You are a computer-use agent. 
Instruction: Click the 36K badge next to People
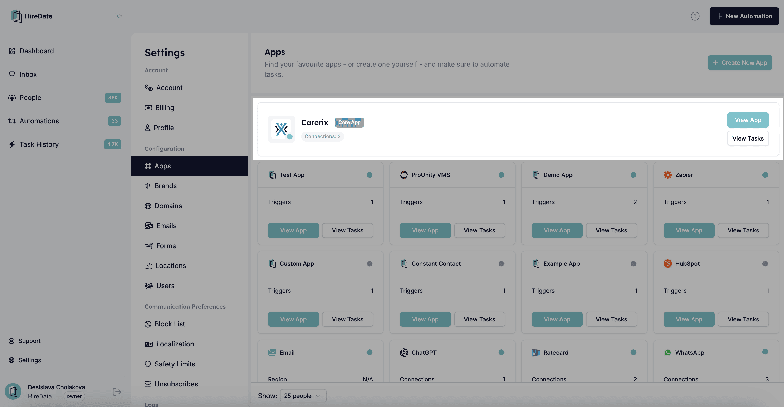click(113, 98)
